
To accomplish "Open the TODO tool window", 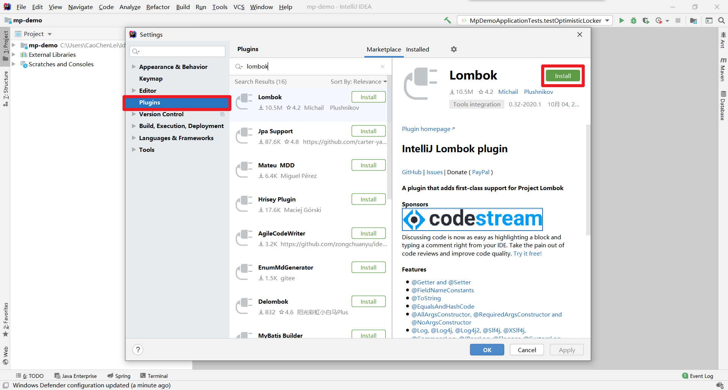I will [x=30, y=376].
